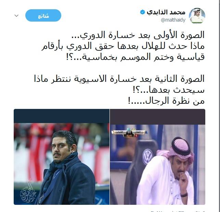Click the dark band above the right photo
This screenshot has width=220, height=212.
point(158,116)
